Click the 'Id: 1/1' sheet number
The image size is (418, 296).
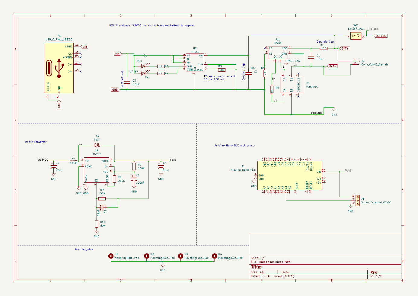coord(376,276)
